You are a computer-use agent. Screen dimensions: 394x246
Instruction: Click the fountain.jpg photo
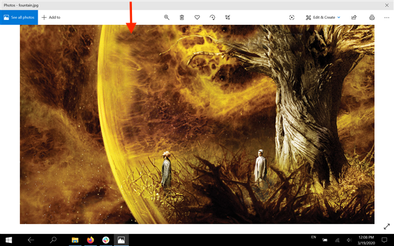click(197, 125)
